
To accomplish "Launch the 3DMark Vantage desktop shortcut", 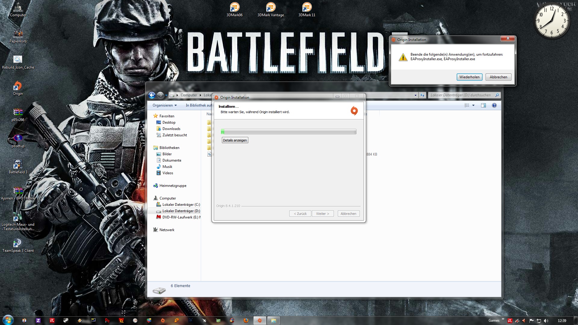I will click(271, 9).
